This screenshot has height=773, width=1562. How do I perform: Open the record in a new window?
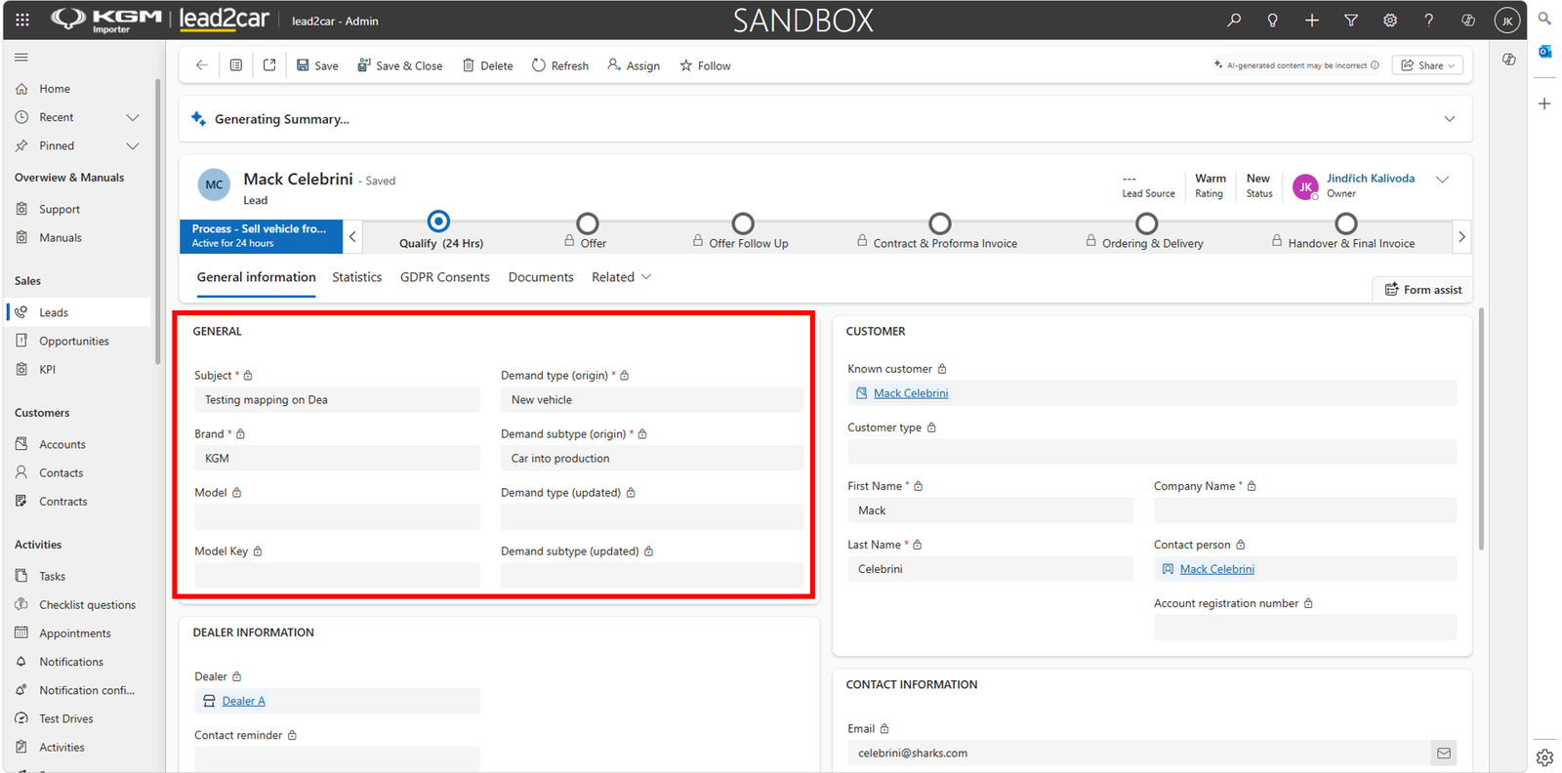pyautogui.click(x=269, y=65)
